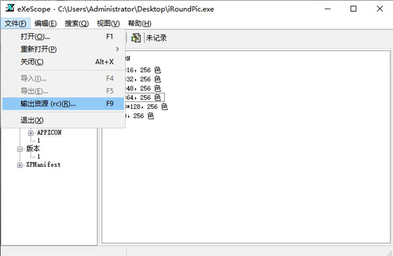Screen dimensions: 393x256
Task: Choose 打开(O)... from the file menu
Action: click(x=63, y=37)
